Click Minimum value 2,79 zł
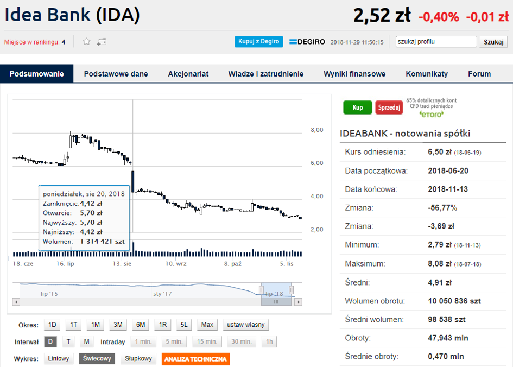 tap(440, 245)
